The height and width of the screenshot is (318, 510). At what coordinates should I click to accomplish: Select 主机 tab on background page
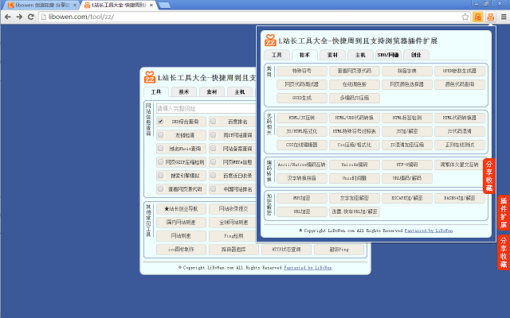(x=240, y=92)
